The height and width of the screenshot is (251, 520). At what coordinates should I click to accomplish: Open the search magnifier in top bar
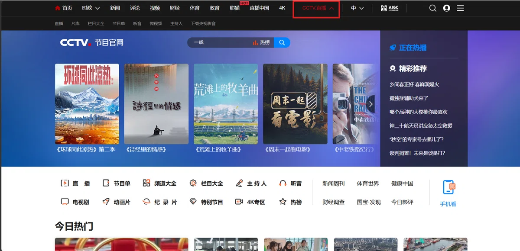[x=432, y=8]
